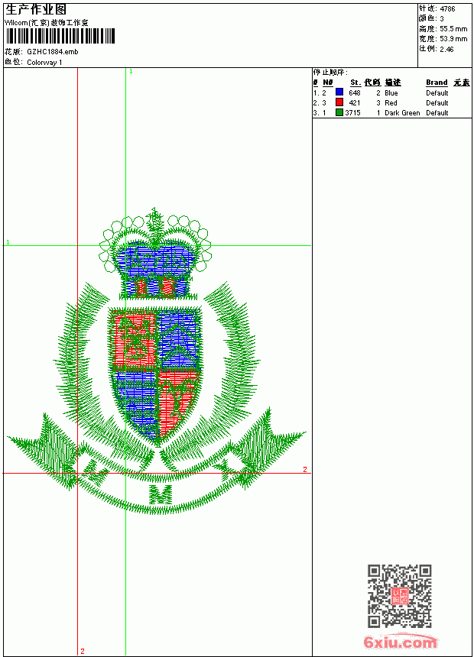The image size is (474, 657).
Task: Click the letter M on the ribbon
Action: [x=161, y=494]
